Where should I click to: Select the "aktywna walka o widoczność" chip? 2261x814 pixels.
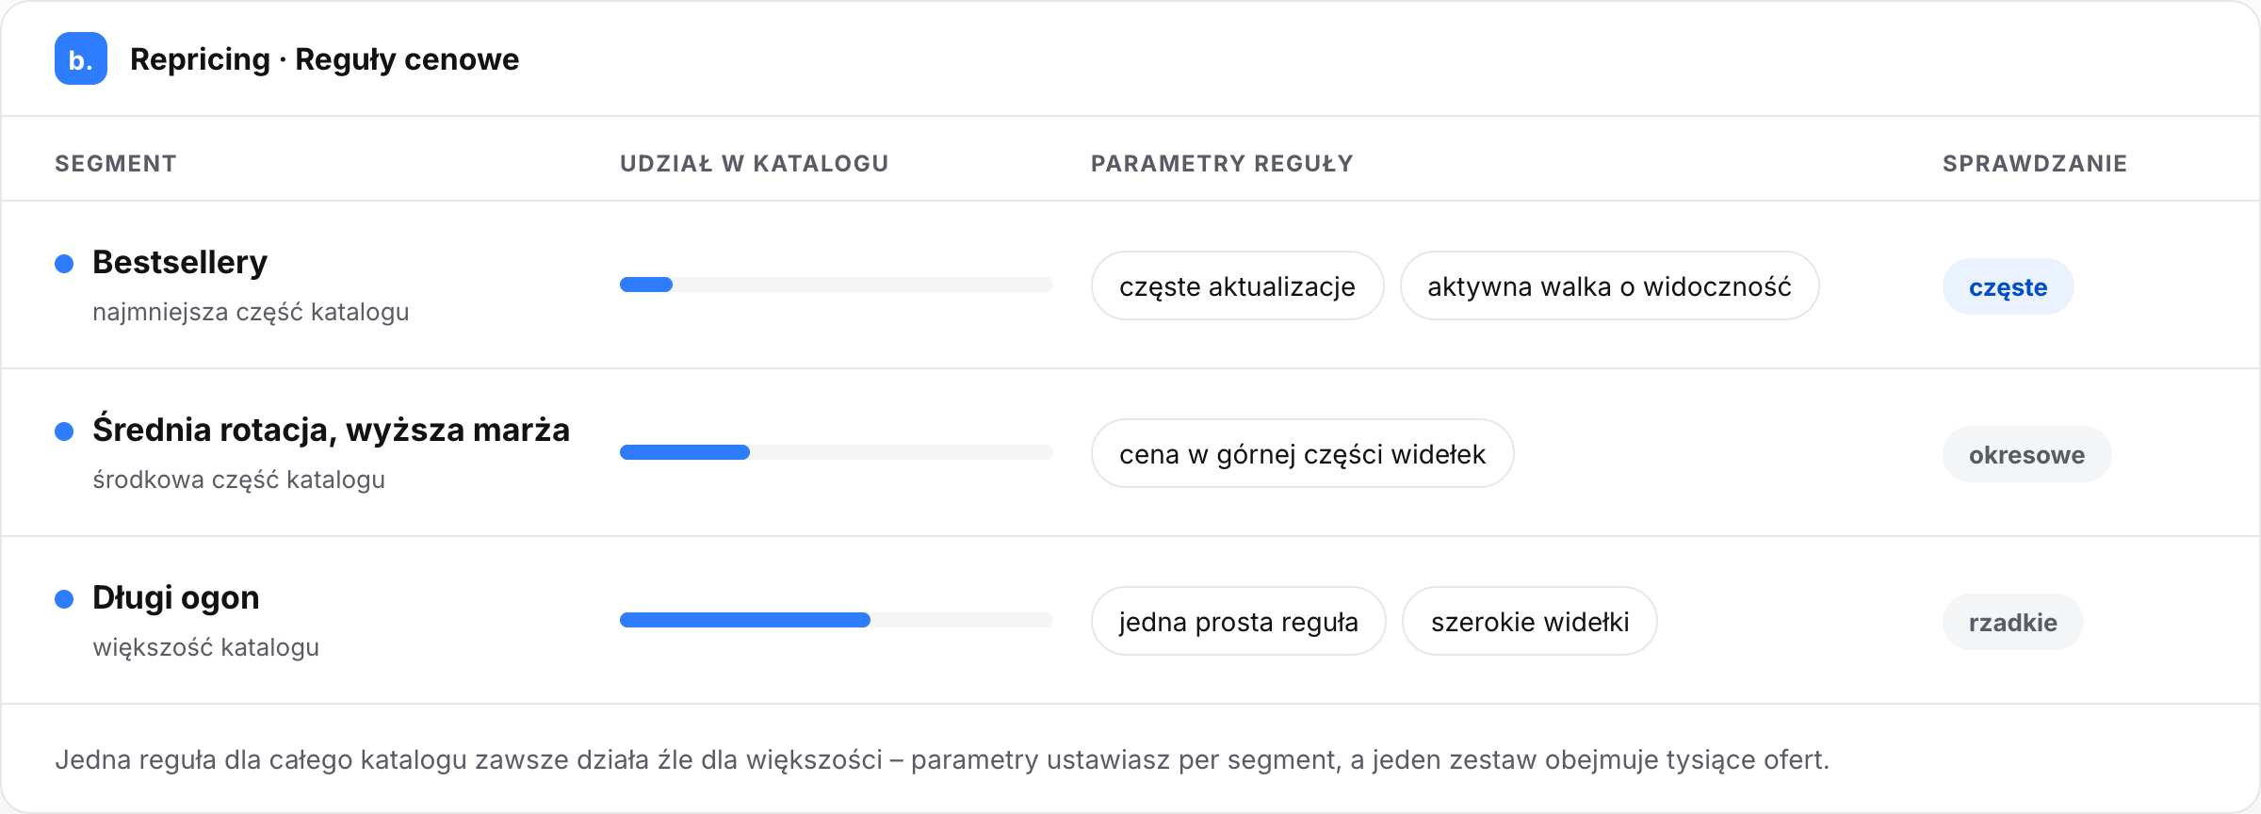coord(1609,286)
